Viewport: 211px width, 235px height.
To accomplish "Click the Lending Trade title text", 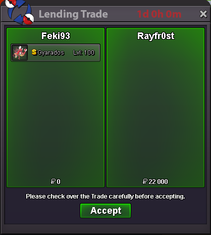I will click(73, 14).
